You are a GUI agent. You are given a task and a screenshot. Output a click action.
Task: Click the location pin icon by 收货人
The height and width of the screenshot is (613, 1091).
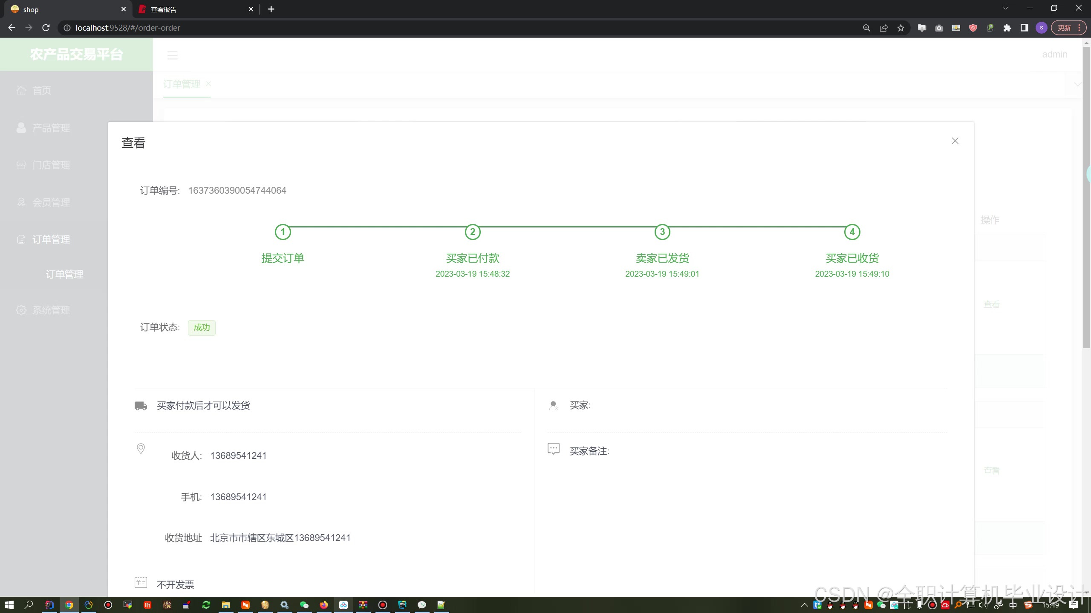point(141,449)
